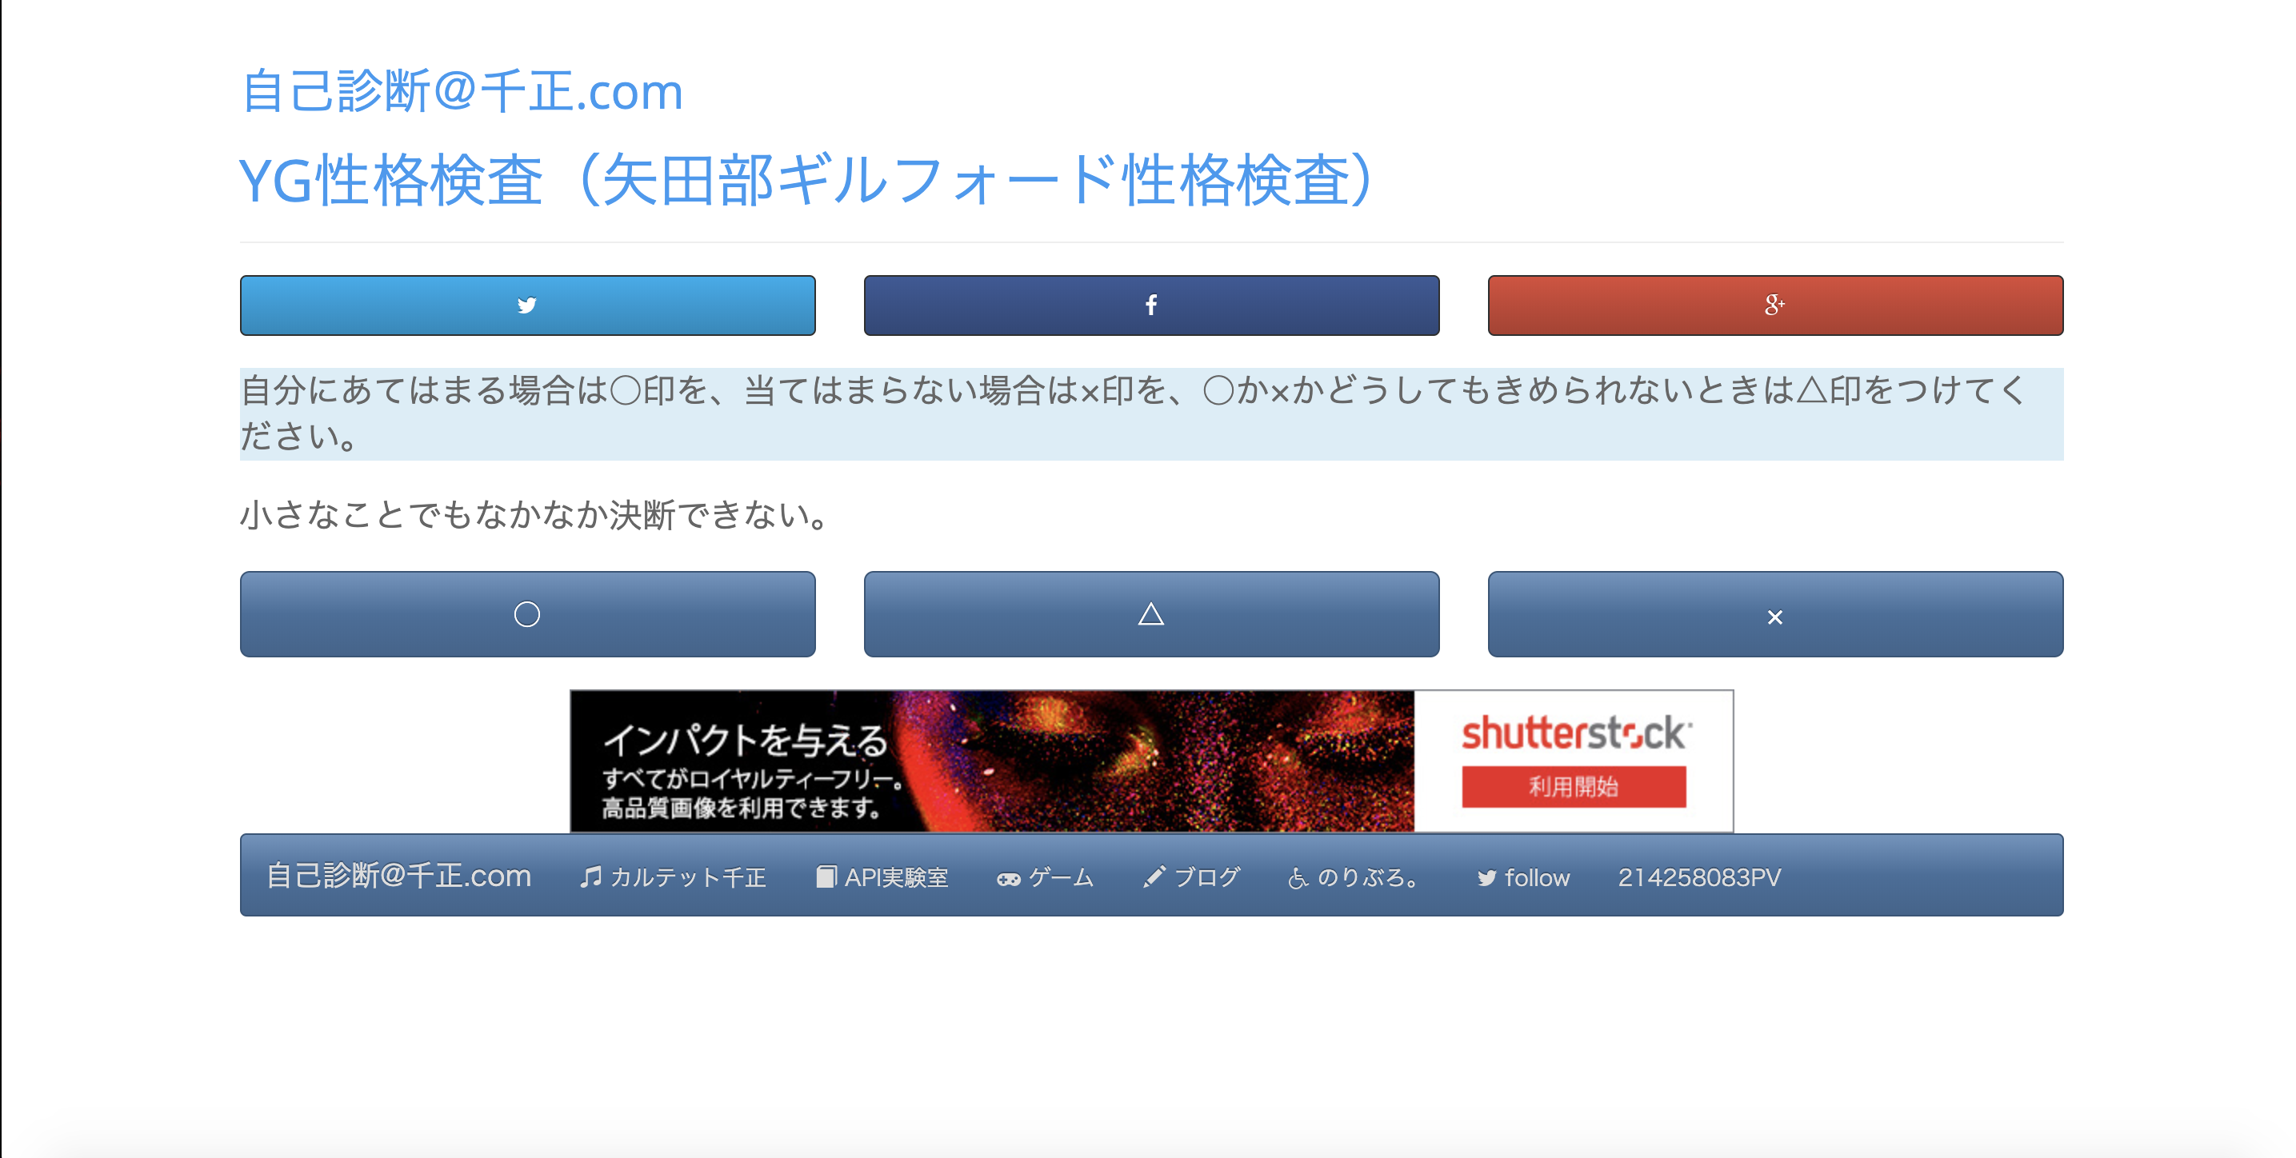Click the music note icon beside カルテット千正
Screen dimensions: 2296x1158
point(590,877)
